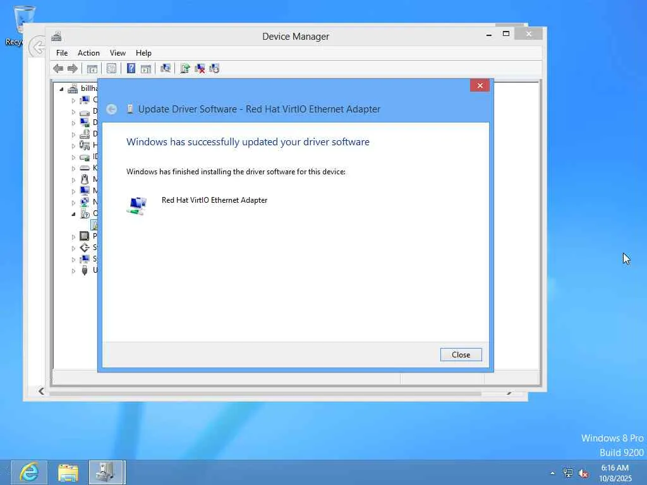Image resolution: width=647 pixels, height=485 pixels.
Task: Click network icon in system tray
Action: (568, 473)
